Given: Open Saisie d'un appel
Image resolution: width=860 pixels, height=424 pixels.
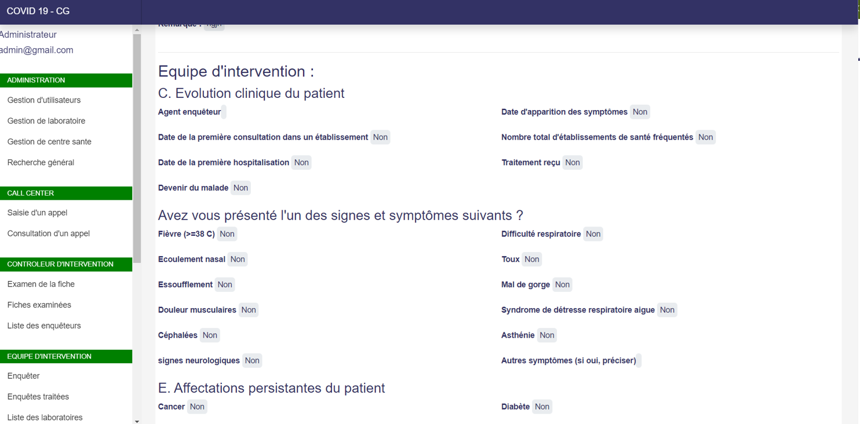Looking at the screenshot, I should coord(37,213).
